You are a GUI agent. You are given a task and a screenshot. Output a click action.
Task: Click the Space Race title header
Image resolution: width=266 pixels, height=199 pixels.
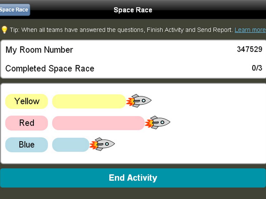click(x=133, y=10)
